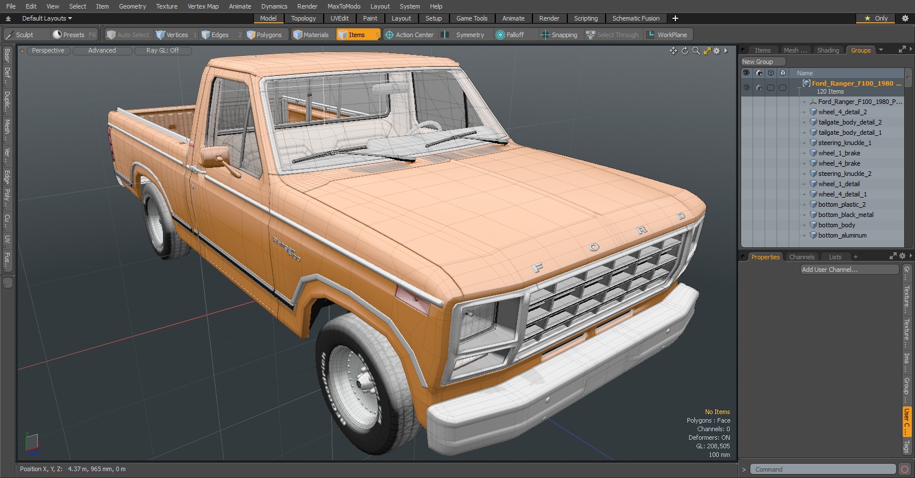Switch to the Lists tab
This screenshot has width=915, height=478.
[835, 257]
